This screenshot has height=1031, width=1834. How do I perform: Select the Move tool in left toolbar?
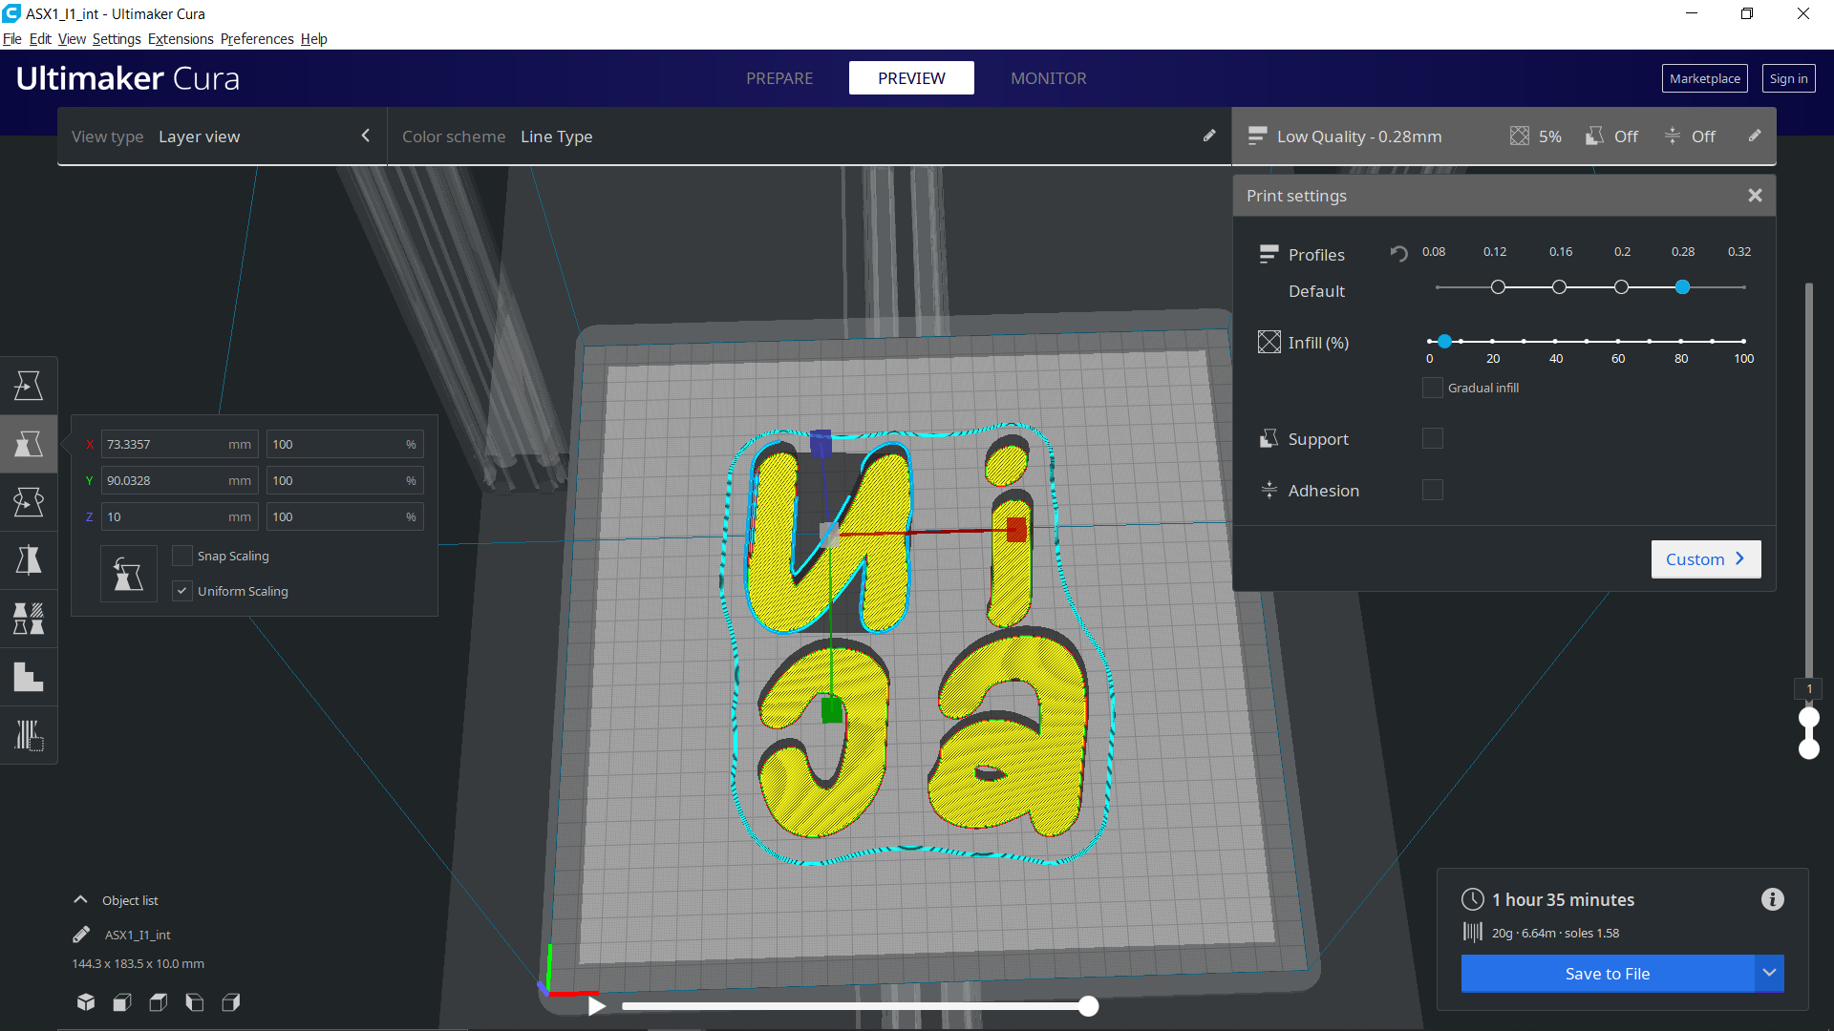[29, 386]
